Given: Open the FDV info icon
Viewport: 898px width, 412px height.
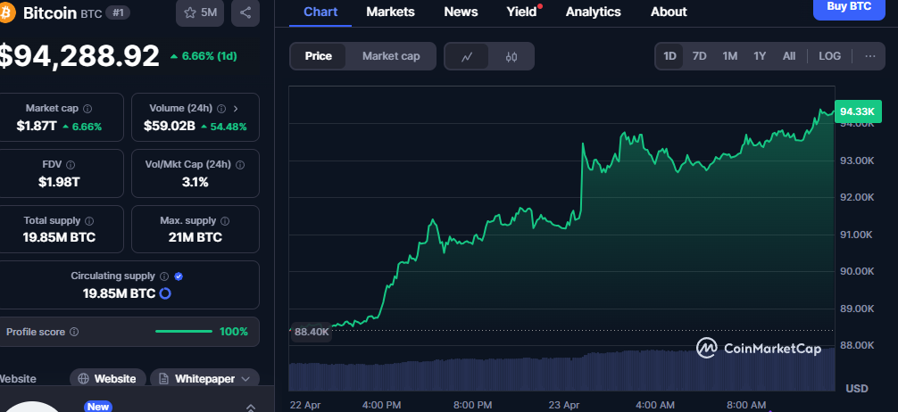Looking at the screenshot, I should pyautogui.click(x=71, y=165).
